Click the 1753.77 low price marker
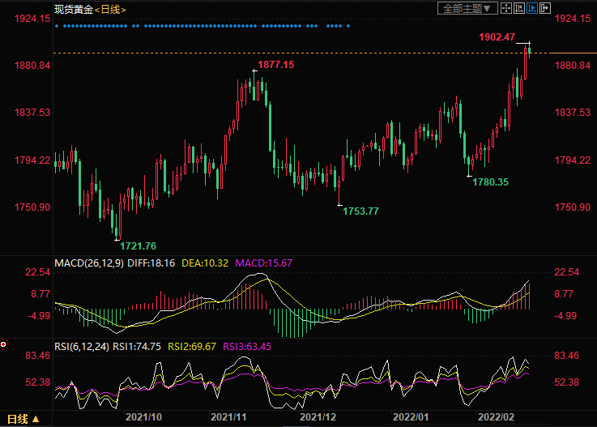Image resolution: width=597 pixels, height=427 pixels. point(360,211)
